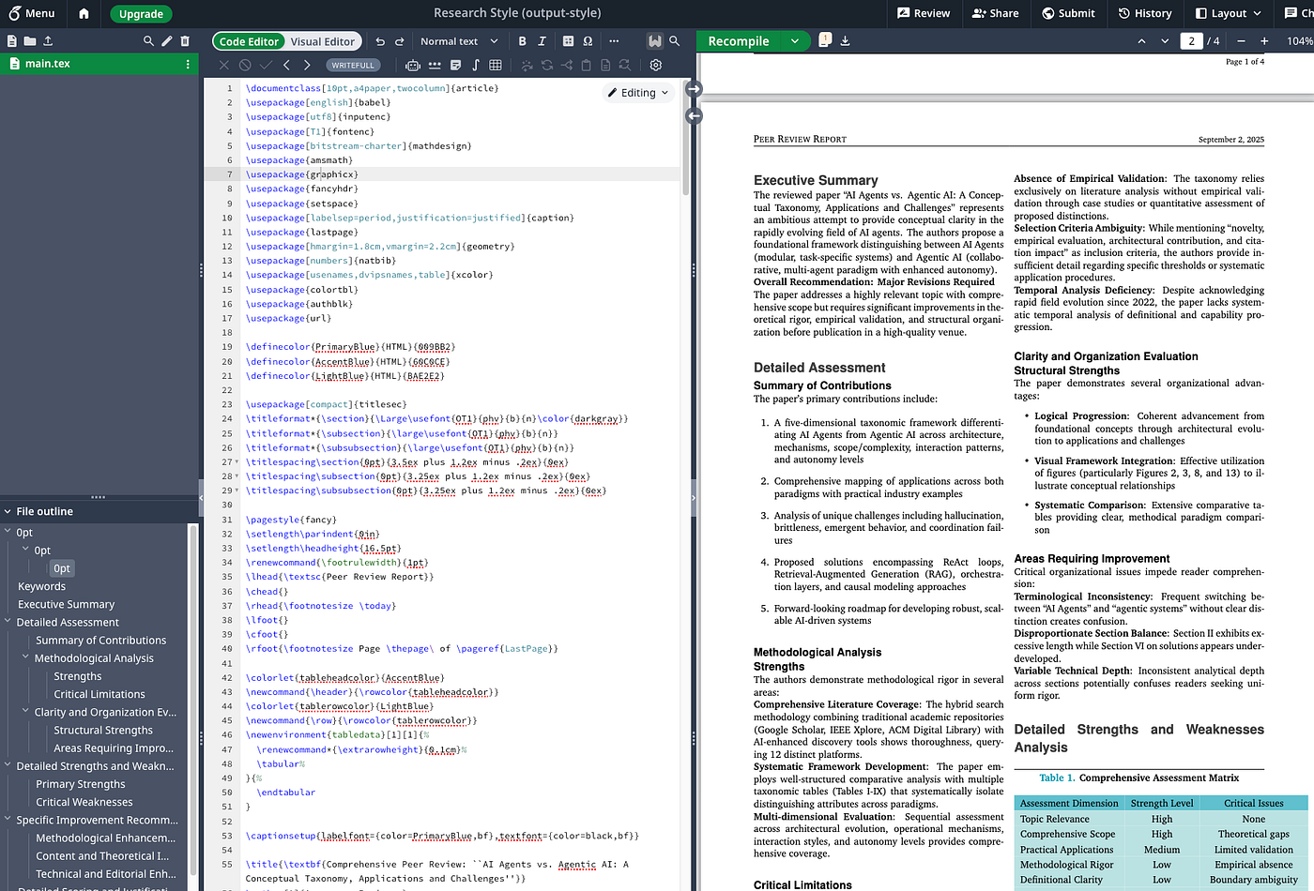Create a new file in file tree
This screenshot has height=891, width=1314.
[x=11, y=41]
